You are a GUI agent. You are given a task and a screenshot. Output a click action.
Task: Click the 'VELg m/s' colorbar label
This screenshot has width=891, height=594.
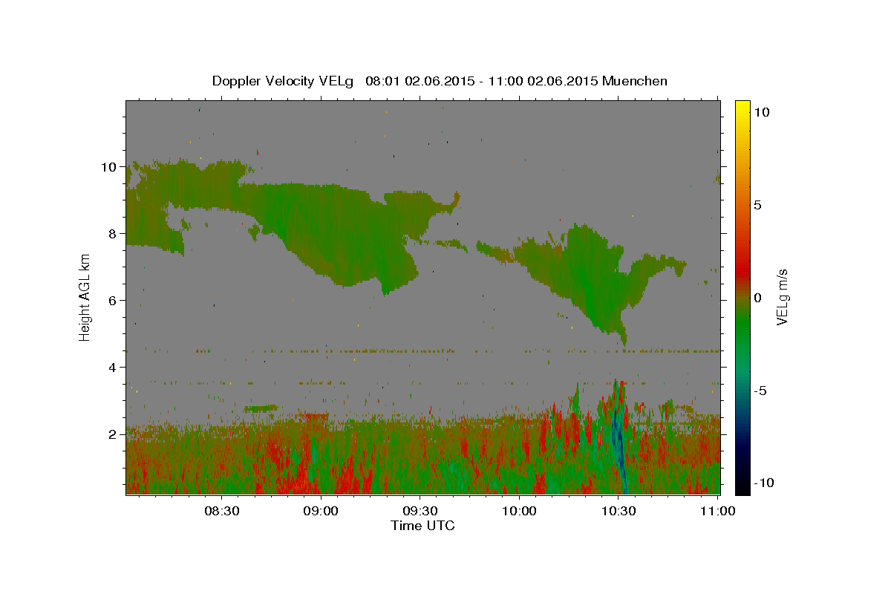pyautogui.click(x=782, y=297)
